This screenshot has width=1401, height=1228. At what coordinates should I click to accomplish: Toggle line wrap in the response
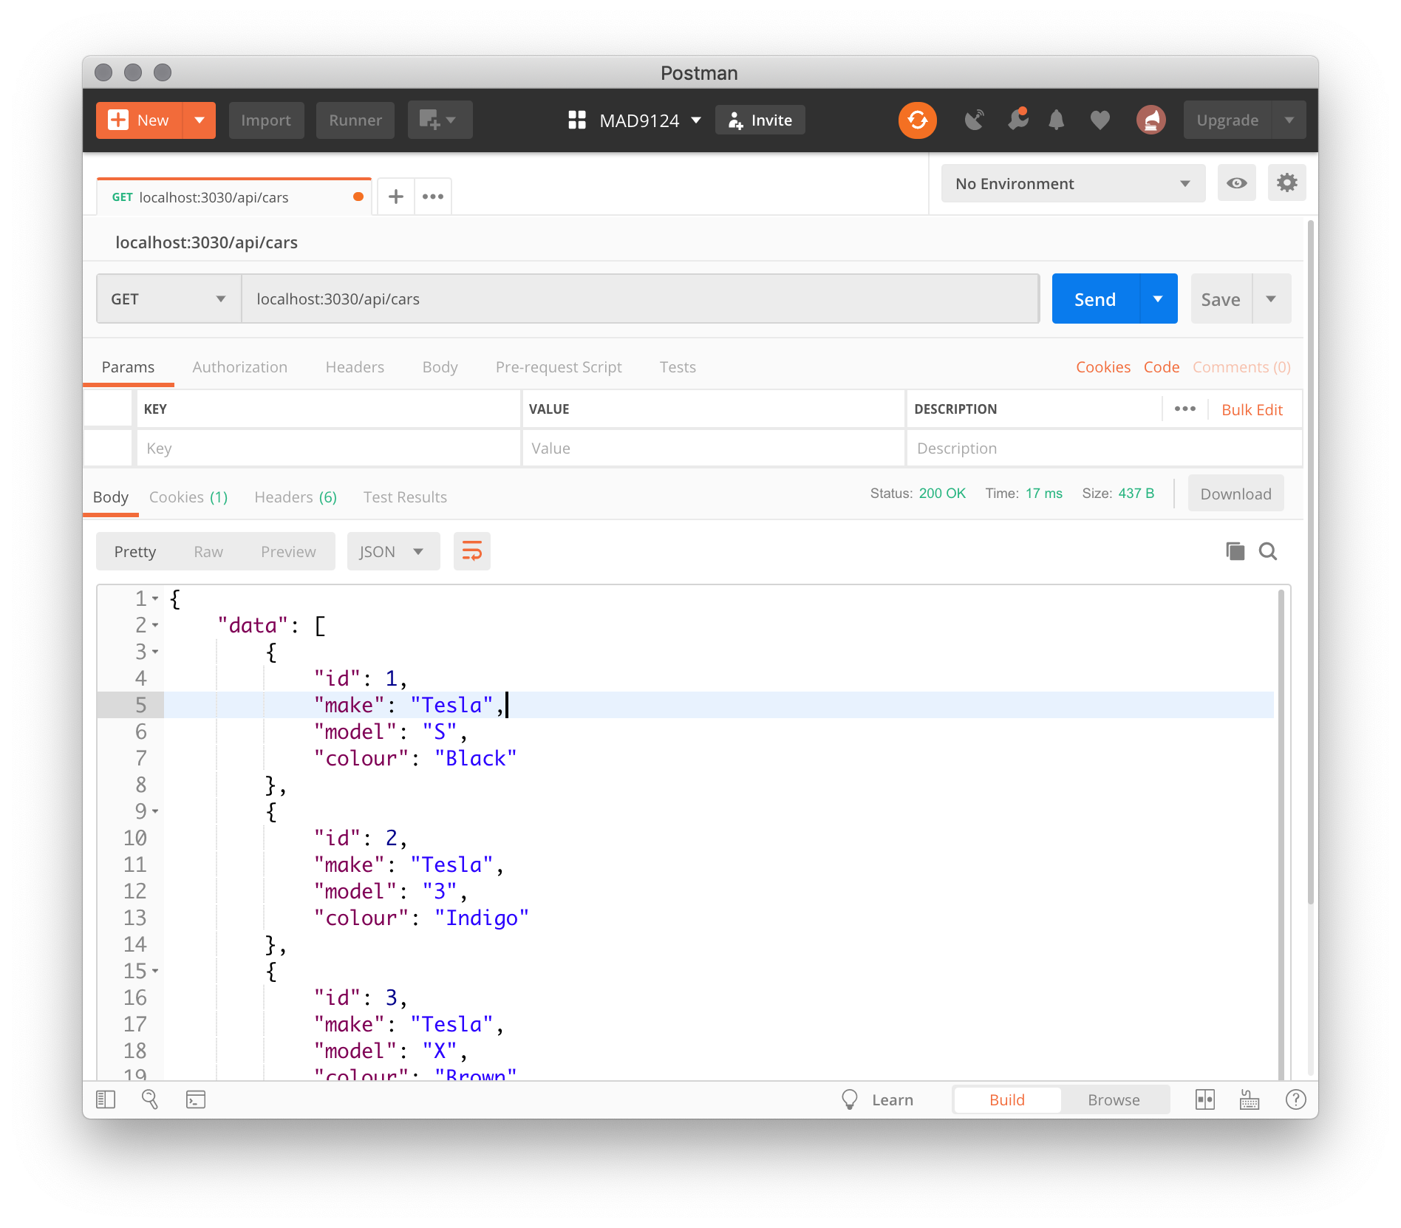pos(472,551)
